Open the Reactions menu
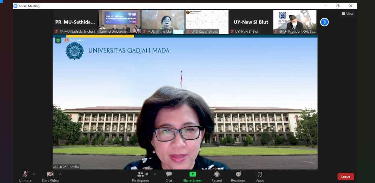 coord(238,175)
